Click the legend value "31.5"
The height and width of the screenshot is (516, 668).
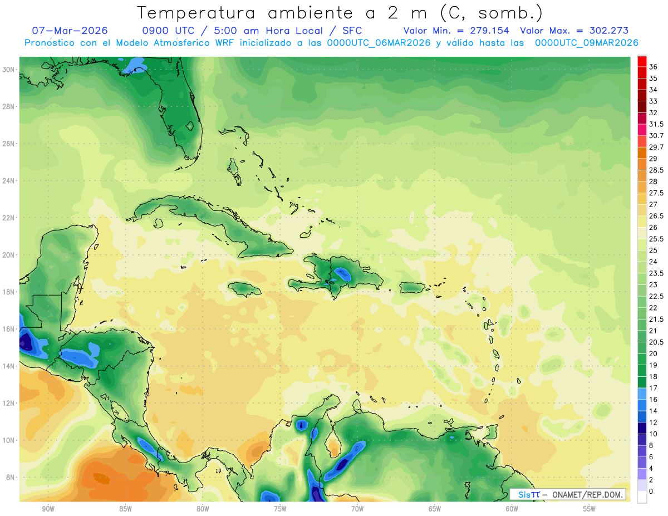click(656, 124)
